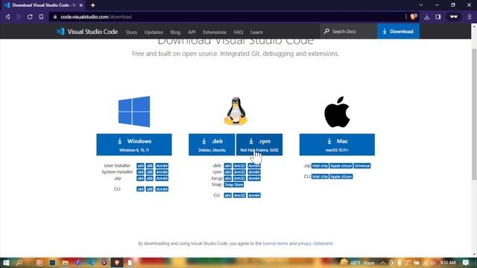Show hidden tray icons with the chevron
477x268 pixels.
[x=382, y=263]
